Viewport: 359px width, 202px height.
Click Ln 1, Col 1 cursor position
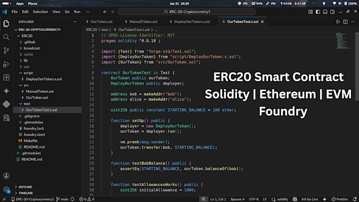(218, 199)
